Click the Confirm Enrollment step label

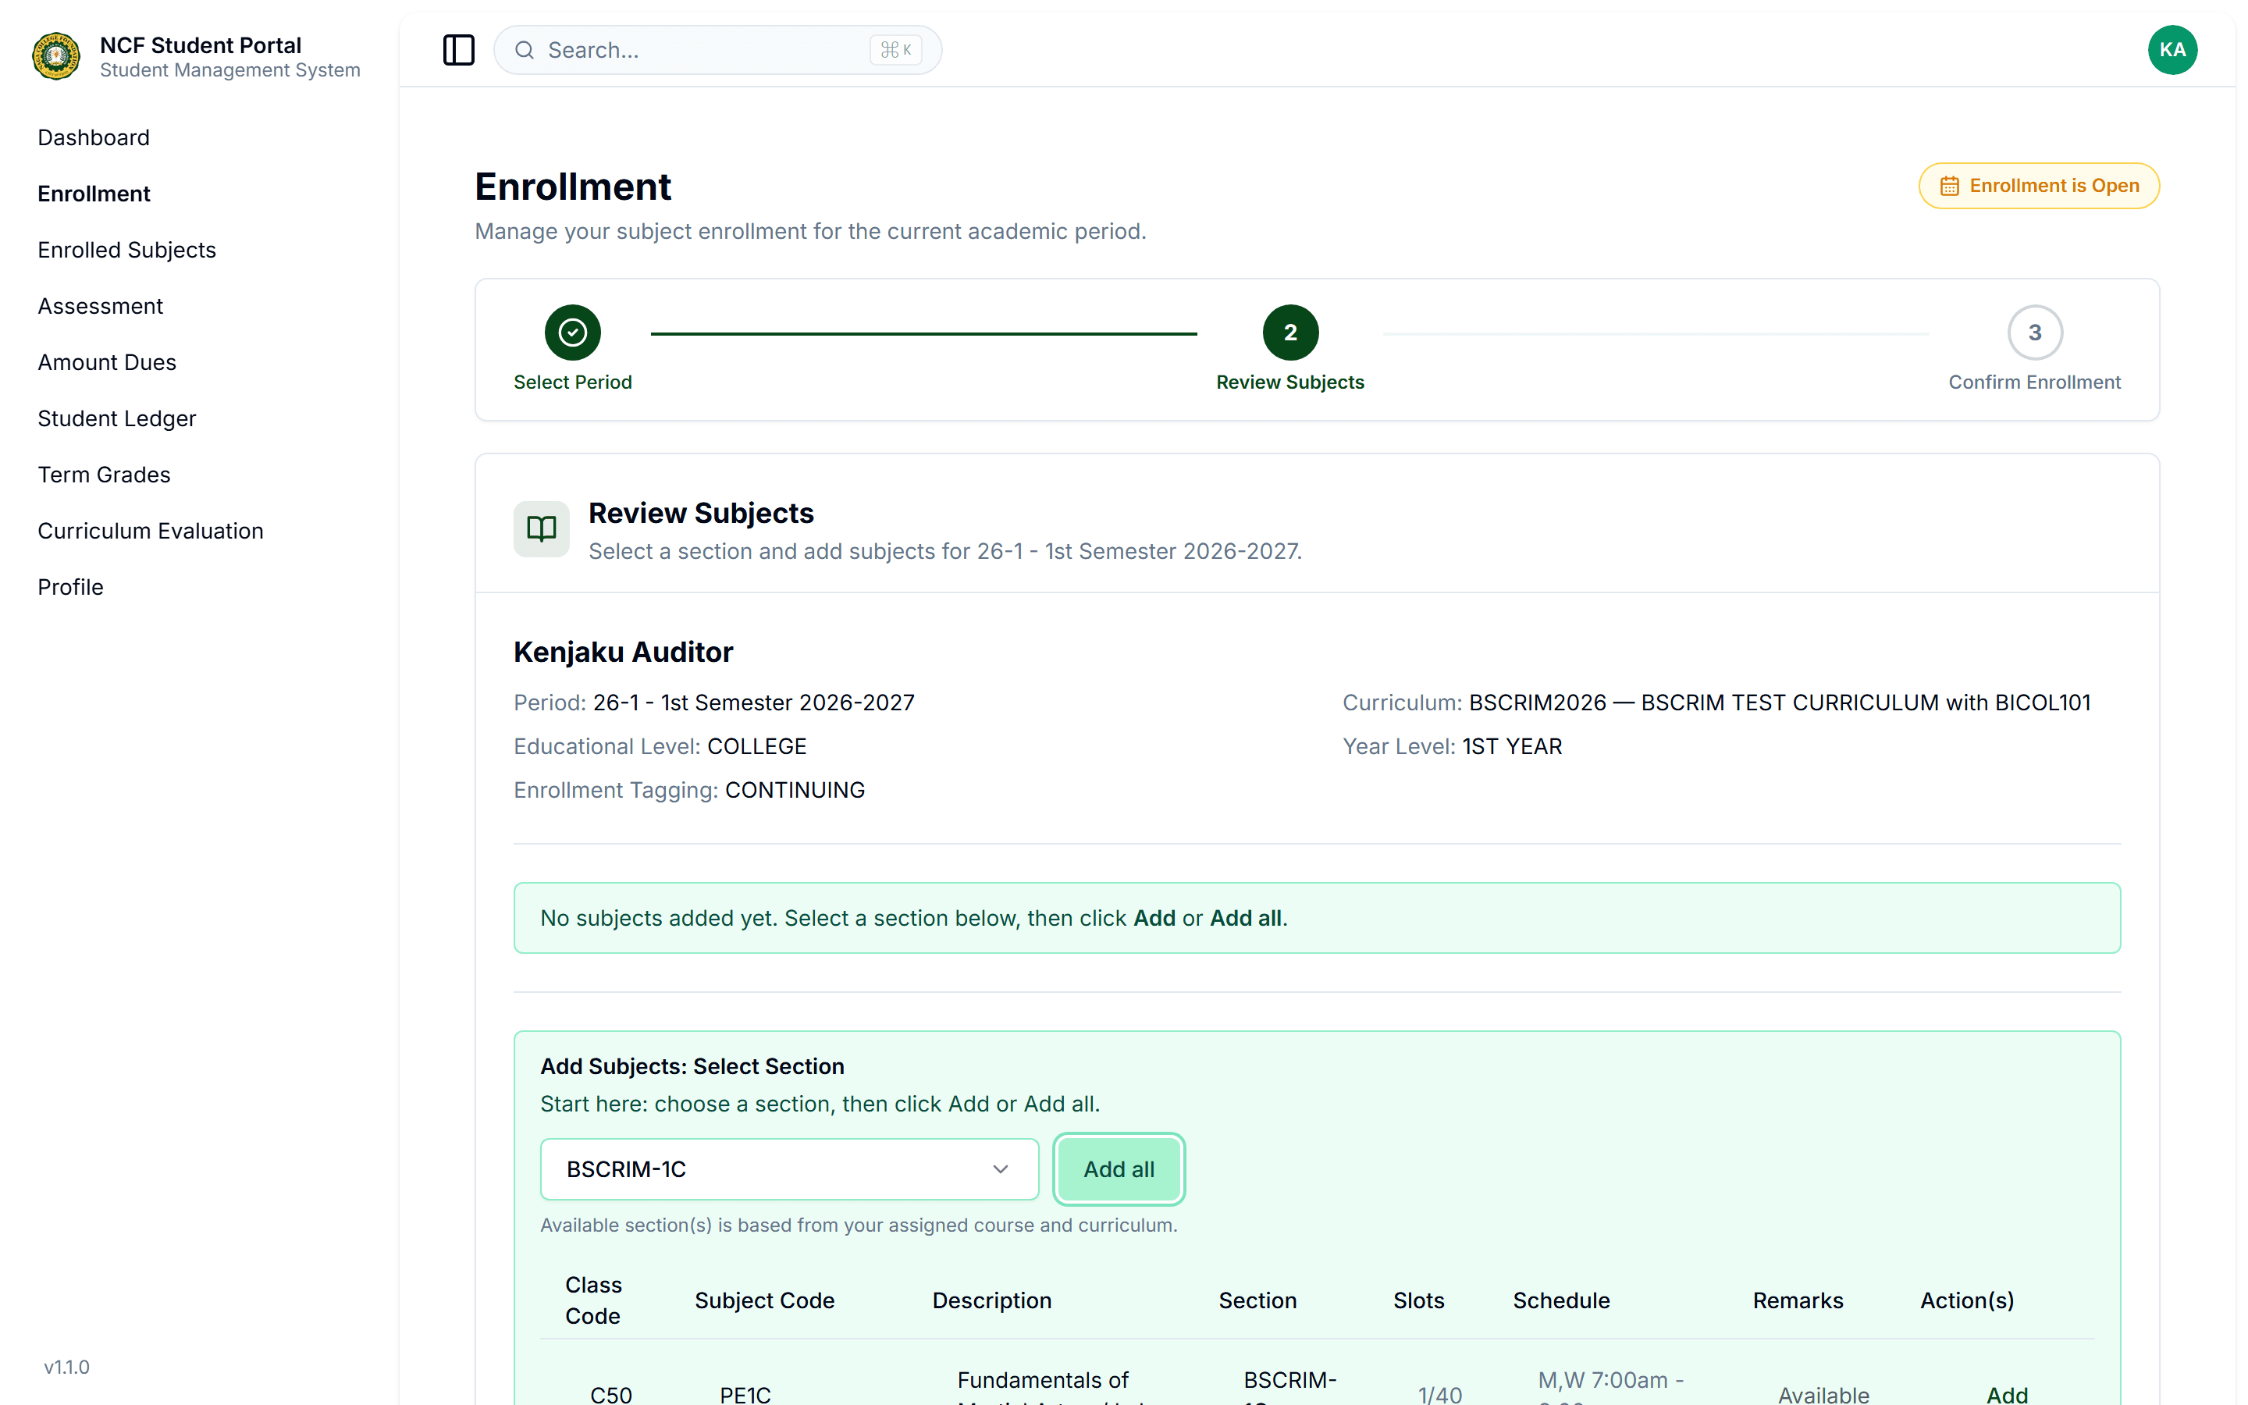click(2034, 382)
